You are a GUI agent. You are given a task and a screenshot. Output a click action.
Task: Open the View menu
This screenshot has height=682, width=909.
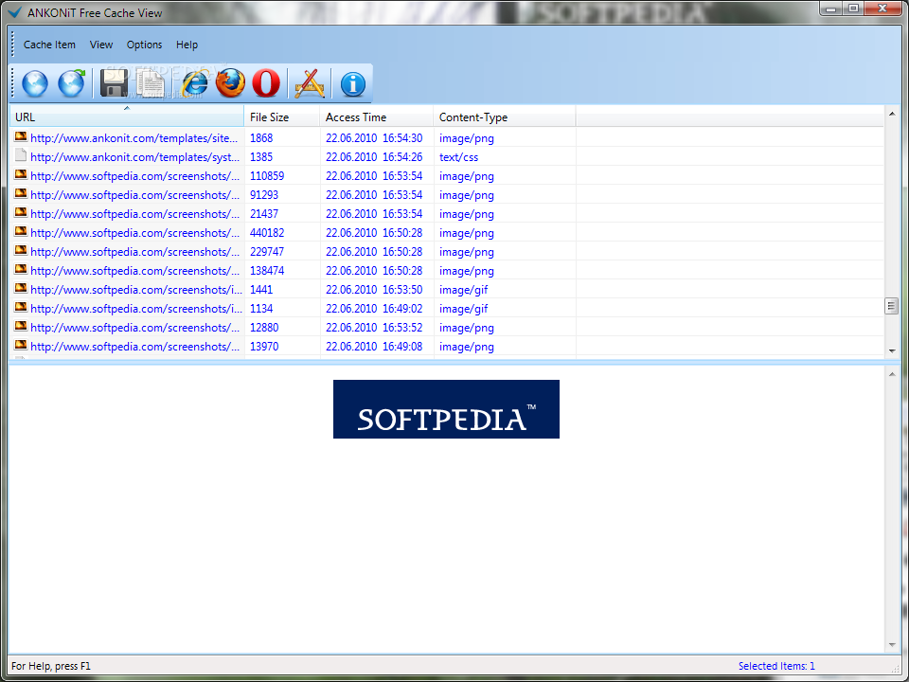[x=101, y=45]
